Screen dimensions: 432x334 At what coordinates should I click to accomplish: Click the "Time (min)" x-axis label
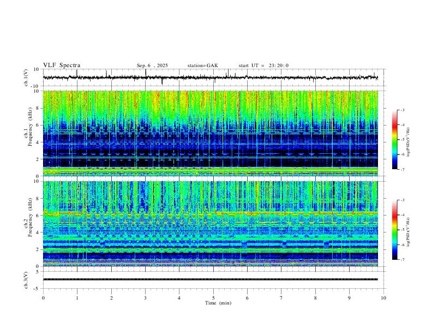(x=218, y=303)
